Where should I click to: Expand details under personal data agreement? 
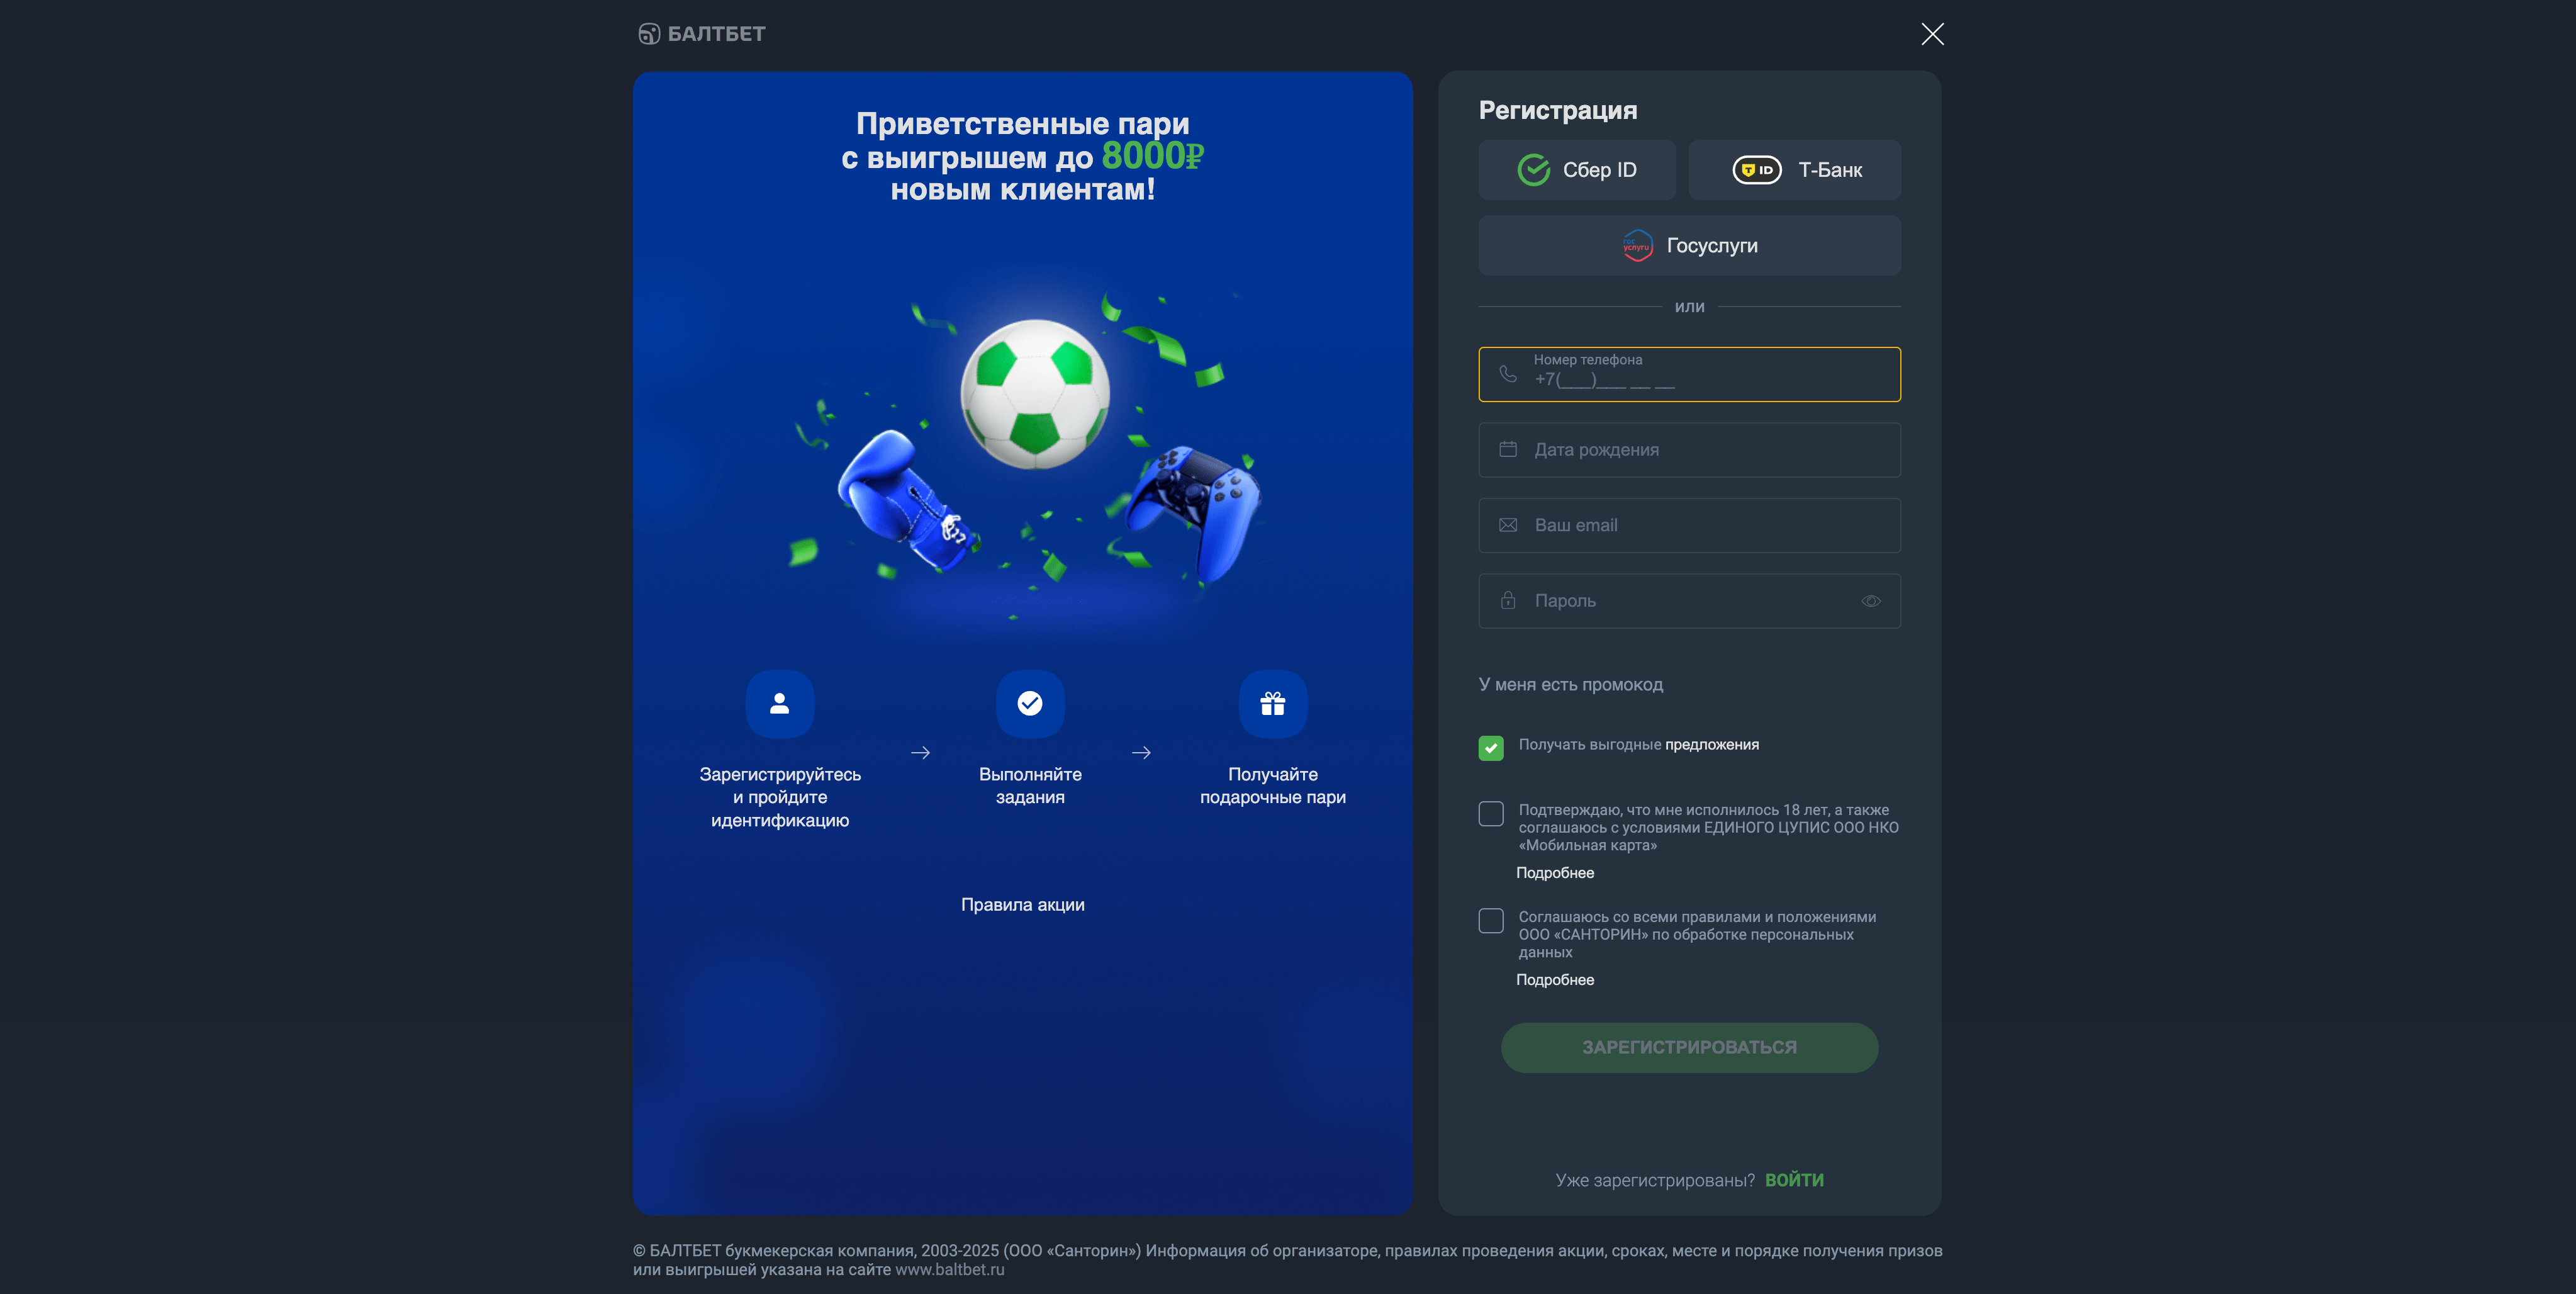[1555, 980]
